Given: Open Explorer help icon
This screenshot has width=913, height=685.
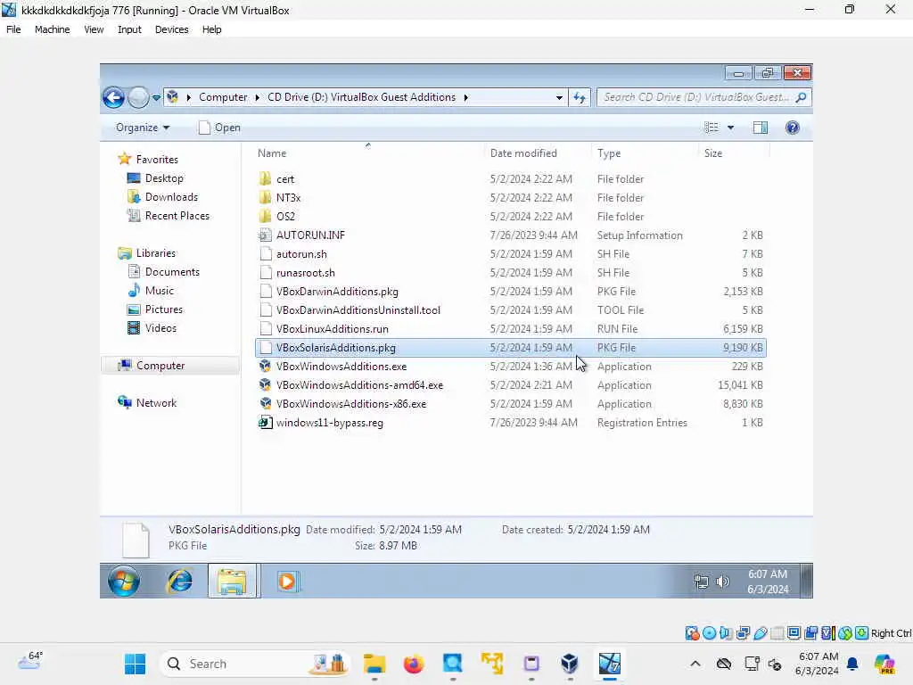Looking at the screenshot, I should [793, 128].
